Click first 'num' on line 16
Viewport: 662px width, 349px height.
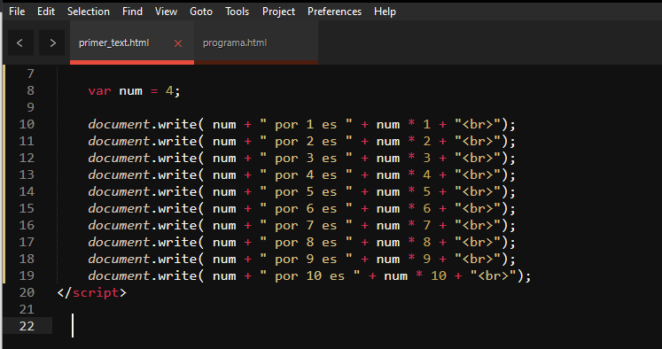coord(224,226)
